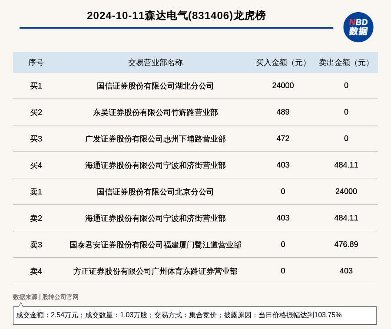Click 东吴证券股份有限公司竹辉路营业部
The height and width of the screenshot is (329, 391).
pos(156,112)
